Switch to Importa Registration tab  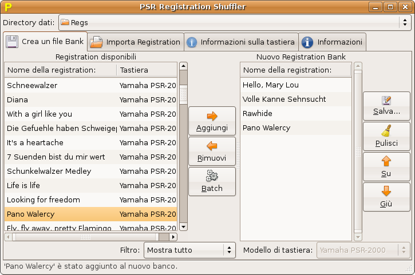pos(136,42)
